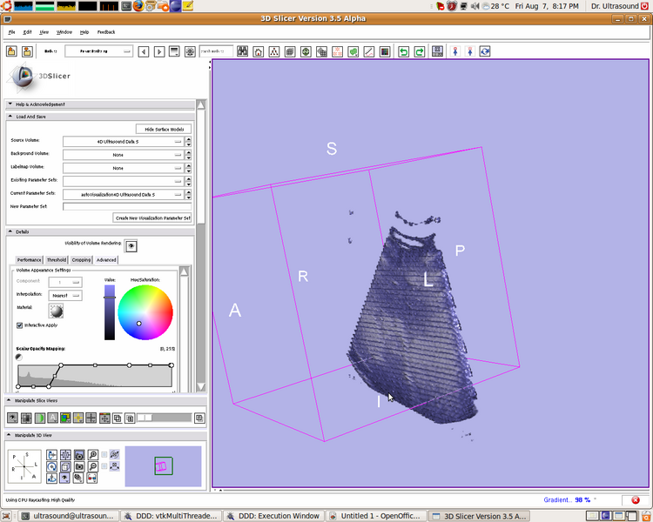Open the Source Volume dropdown

coord(122,140)
